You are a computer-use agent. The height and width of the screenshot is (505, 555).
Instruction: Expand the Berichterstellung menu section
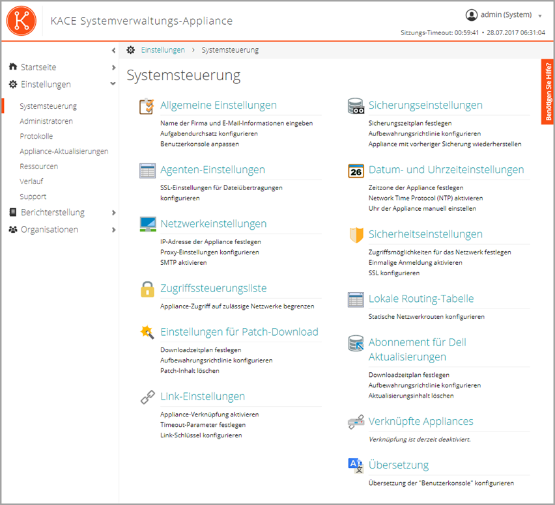click(113, 212)
